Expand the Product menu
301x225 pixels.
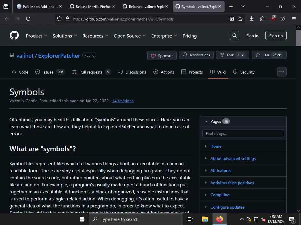click(x=36, y=36)
